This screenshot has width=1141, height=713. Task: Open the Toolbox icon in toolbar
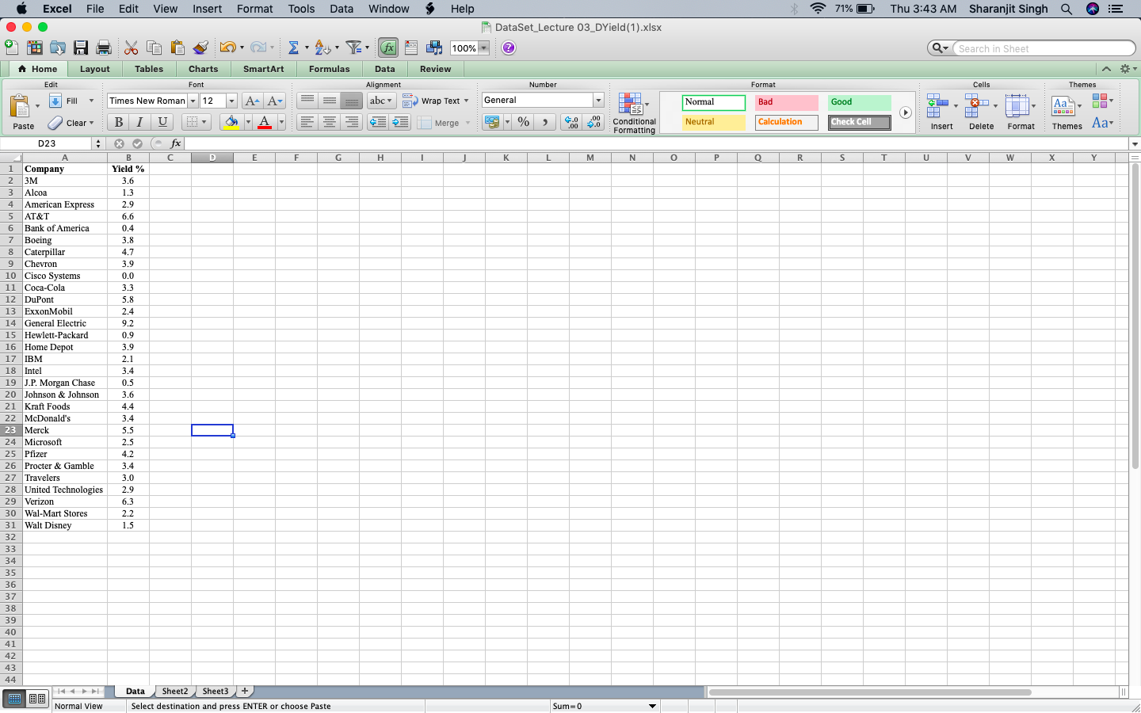tap(411, 48)
